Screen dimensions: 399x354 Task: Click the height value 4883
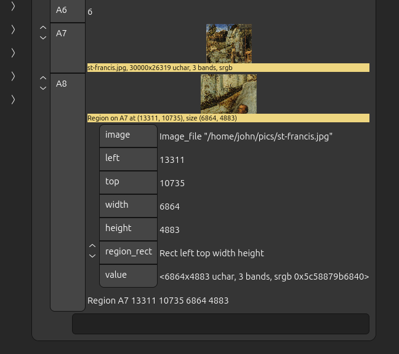pos(169,230)
